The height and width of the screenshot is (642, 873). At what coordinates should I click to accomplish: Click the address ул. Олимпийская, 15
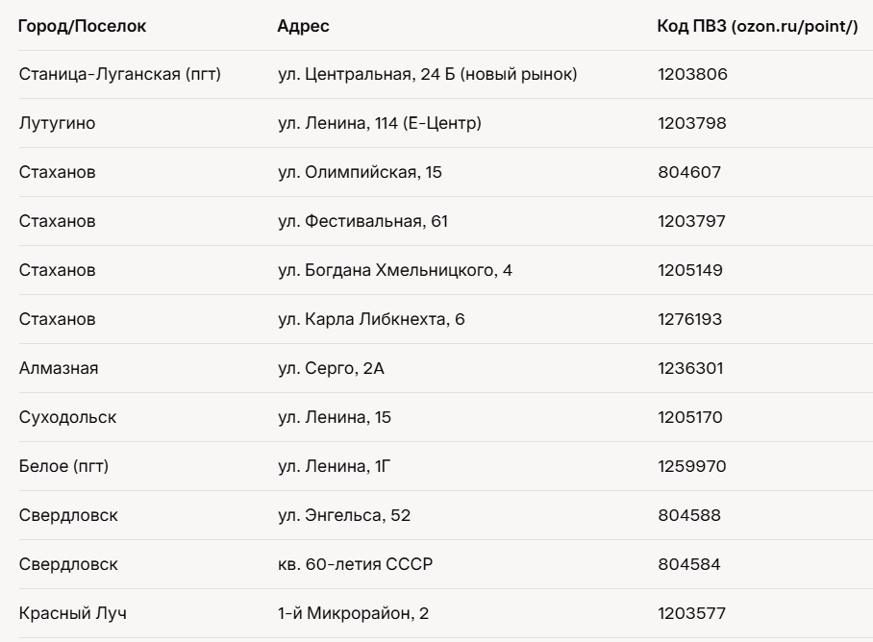359,172
